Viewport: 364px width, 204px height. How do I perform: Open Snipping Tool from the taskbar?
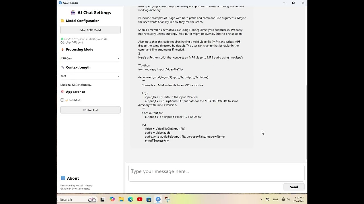coord(167,199)
